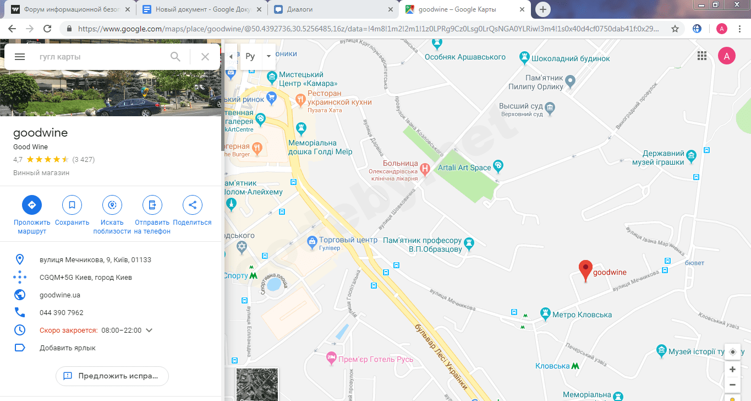751x401 pixels.
Task: Click the 'Artali Art Space' marker icon
Action: (498, 165)
